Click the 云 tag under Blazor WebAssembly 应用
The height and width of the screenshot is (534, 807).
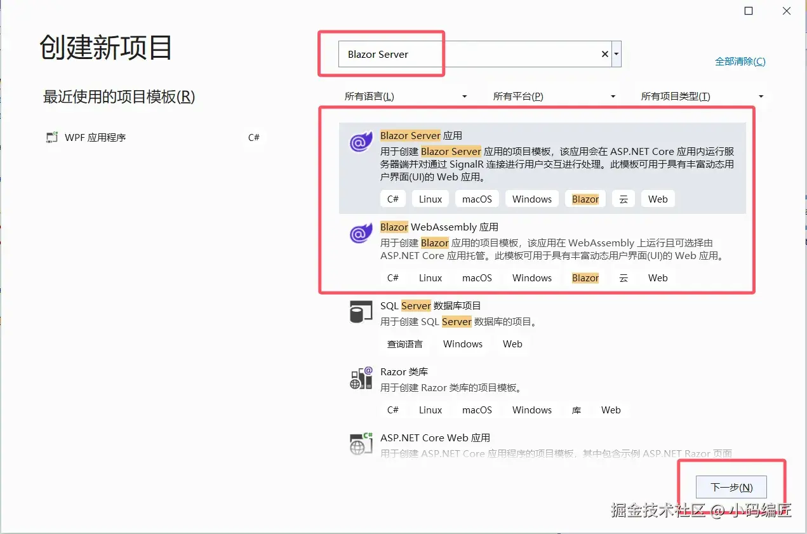click(624, 277)
